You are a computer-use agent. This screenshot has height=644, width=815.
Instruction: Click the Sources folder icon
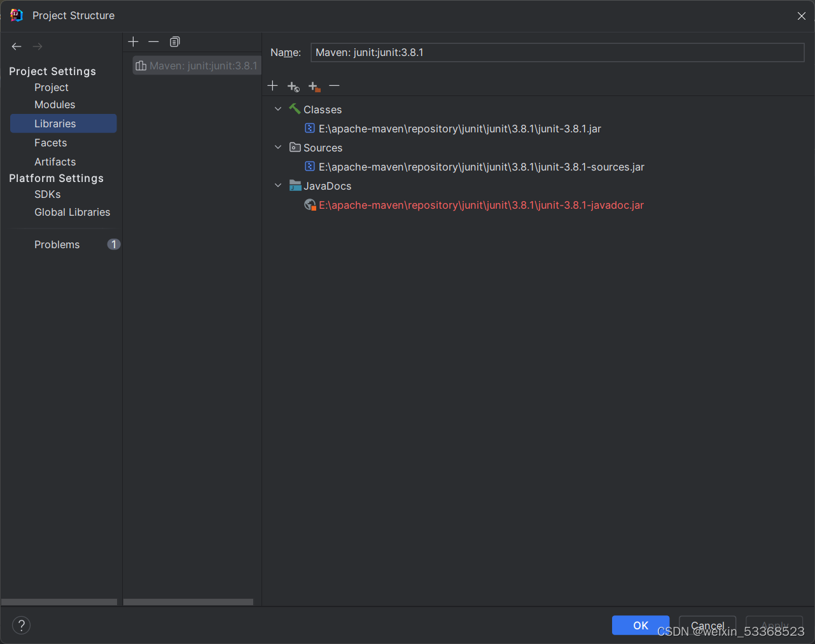coord(295,147)
